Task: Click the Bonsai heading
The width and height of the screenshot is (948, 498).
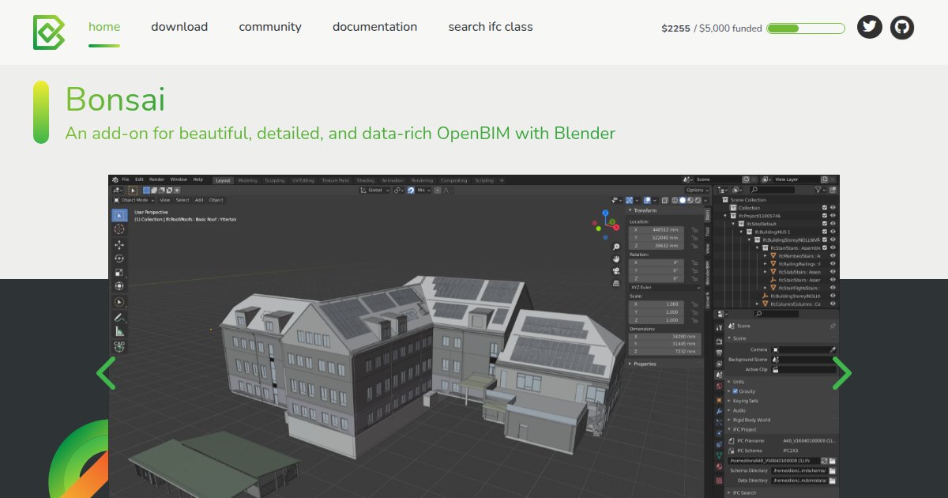Action: click(115, 100)
